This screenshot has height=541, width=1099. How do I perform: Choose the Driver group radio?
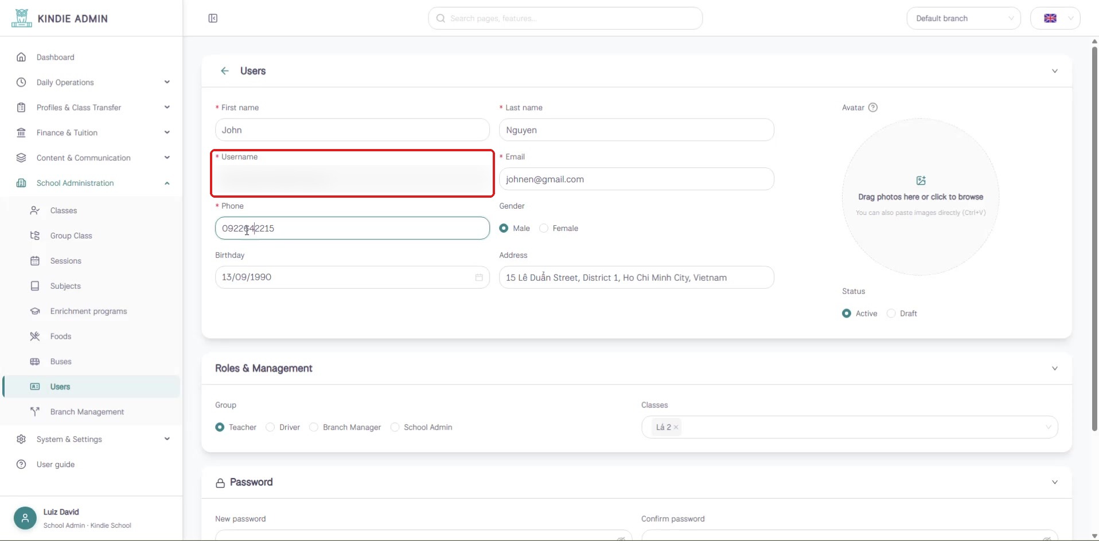270,427
